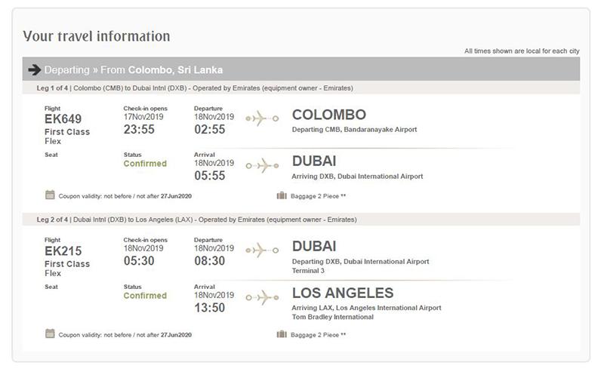Click flight number EK649

63,119
